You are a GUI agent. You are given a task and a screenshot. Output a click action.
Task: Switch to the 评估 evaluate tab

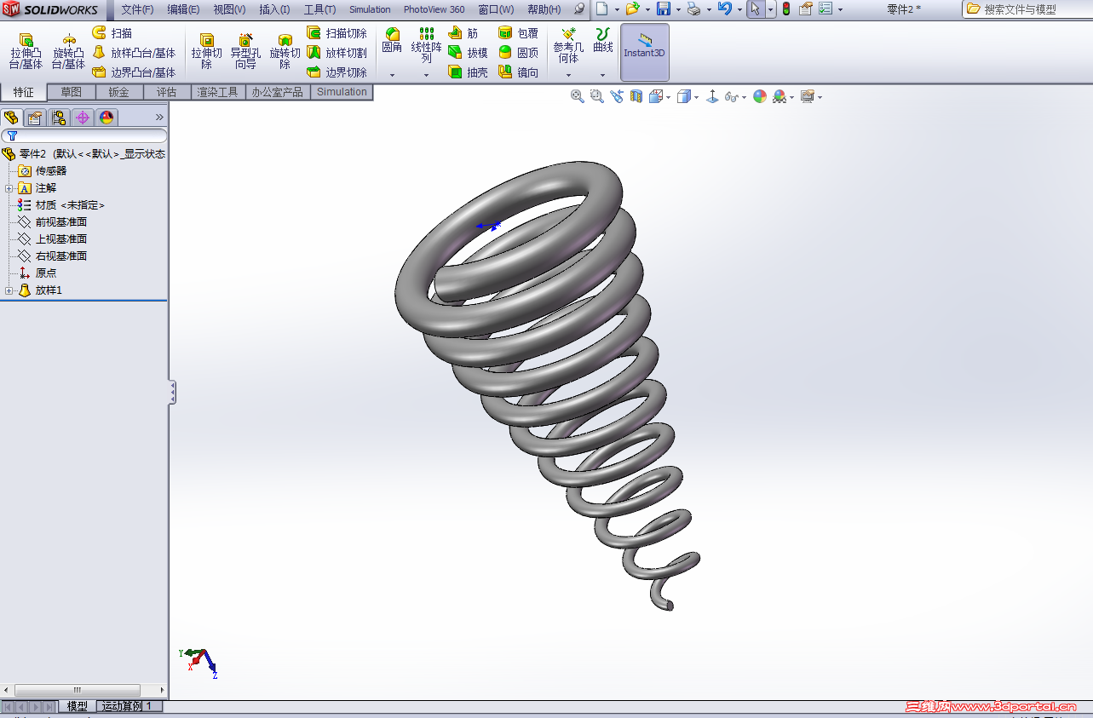click(x=167, y=92)
